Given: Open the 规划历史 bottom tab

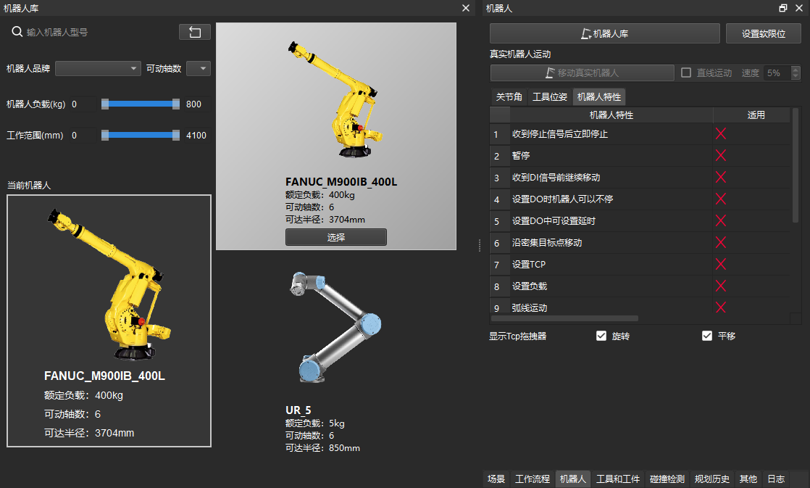Looking at the screenshot, I should coord(712,479).
